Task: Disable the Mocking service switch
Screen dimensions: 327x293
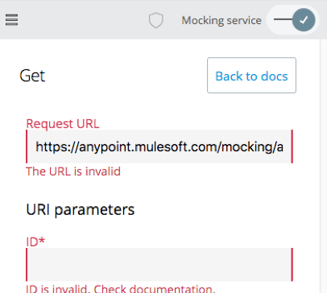Action: [x=294, y=20]
